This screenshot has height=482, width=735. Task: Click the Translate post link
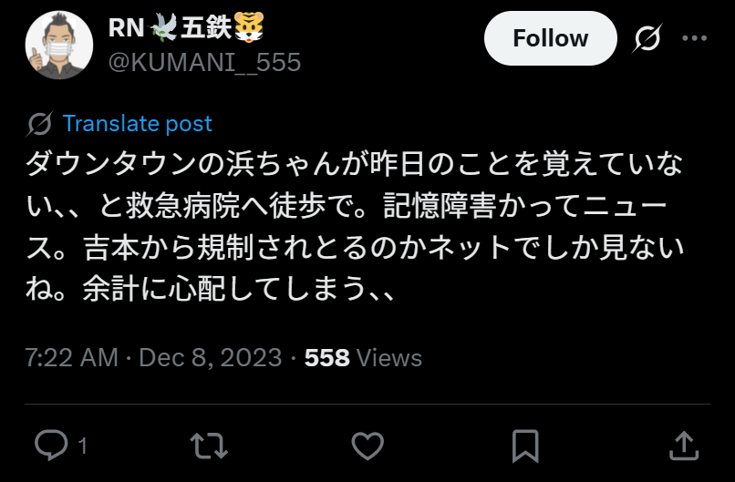138,124
